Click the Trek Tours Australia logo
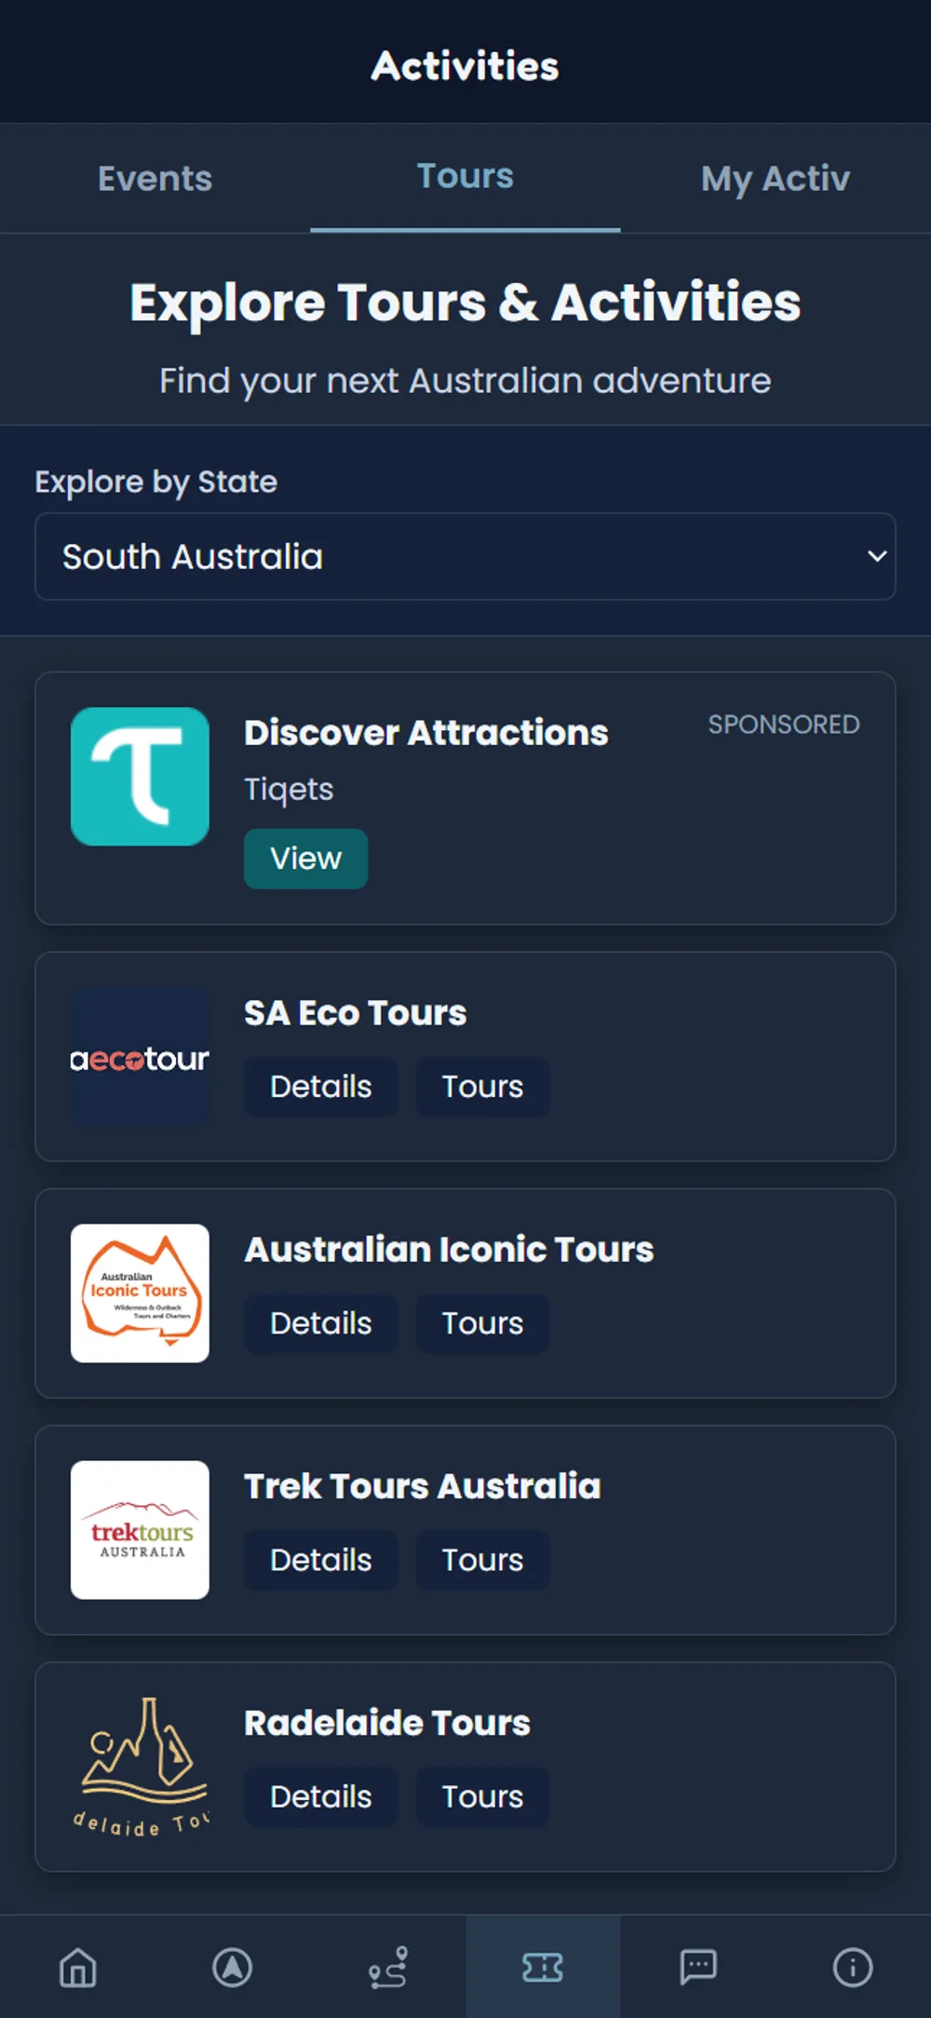Image resolution: width=931 pixels, height=2018 pixels. pos(140,1530)
